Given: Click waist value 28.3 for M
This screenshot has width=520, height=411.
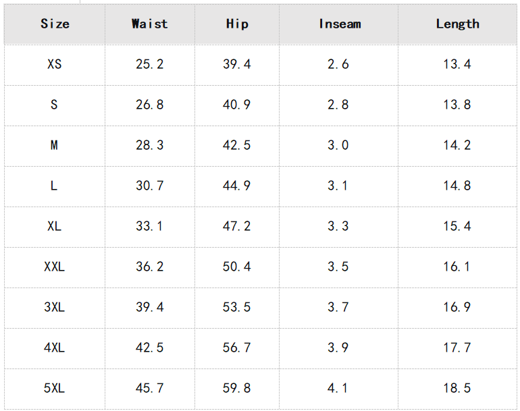Looking at the screenshot, I should click(150, 146).
